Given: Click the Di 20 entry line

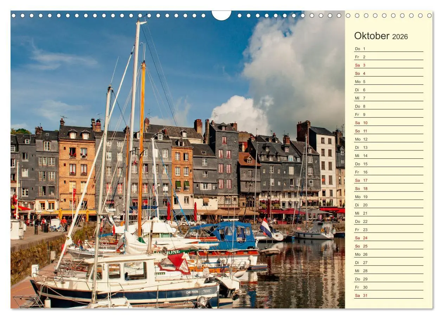Looking at the screenshot, I should point(389,205).
